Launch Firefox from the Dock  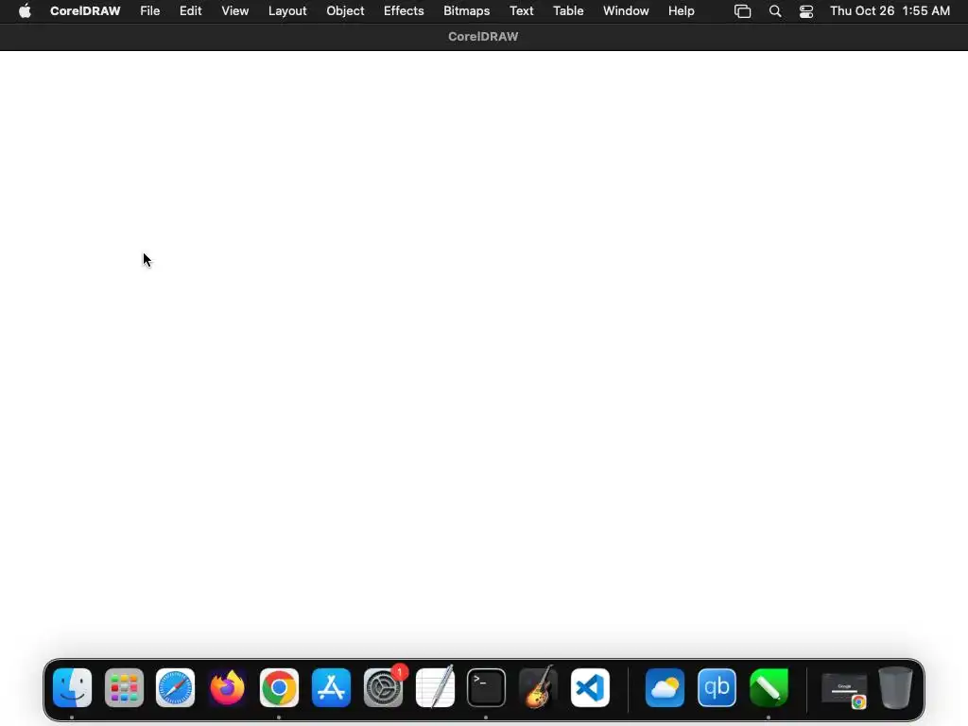[227, 688]
